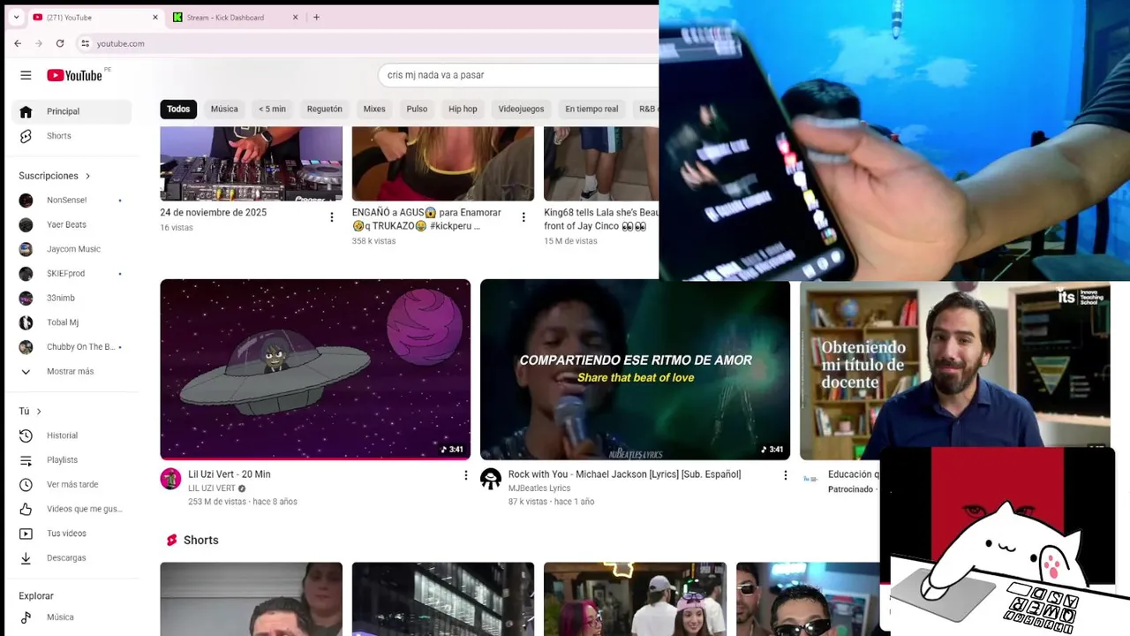Select the En tiempo real filter chip
The width and height of the screenshot is (1130, 636).
click(x=591, y=109)
